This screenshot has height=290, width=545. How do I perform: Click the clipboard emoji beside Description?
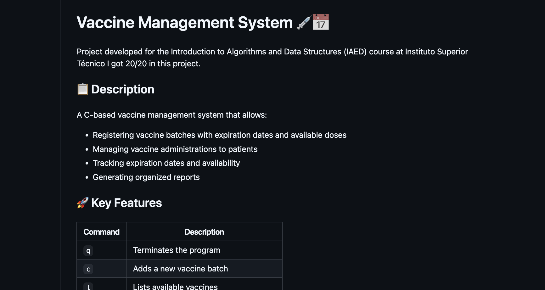click(x=83, y=89)
